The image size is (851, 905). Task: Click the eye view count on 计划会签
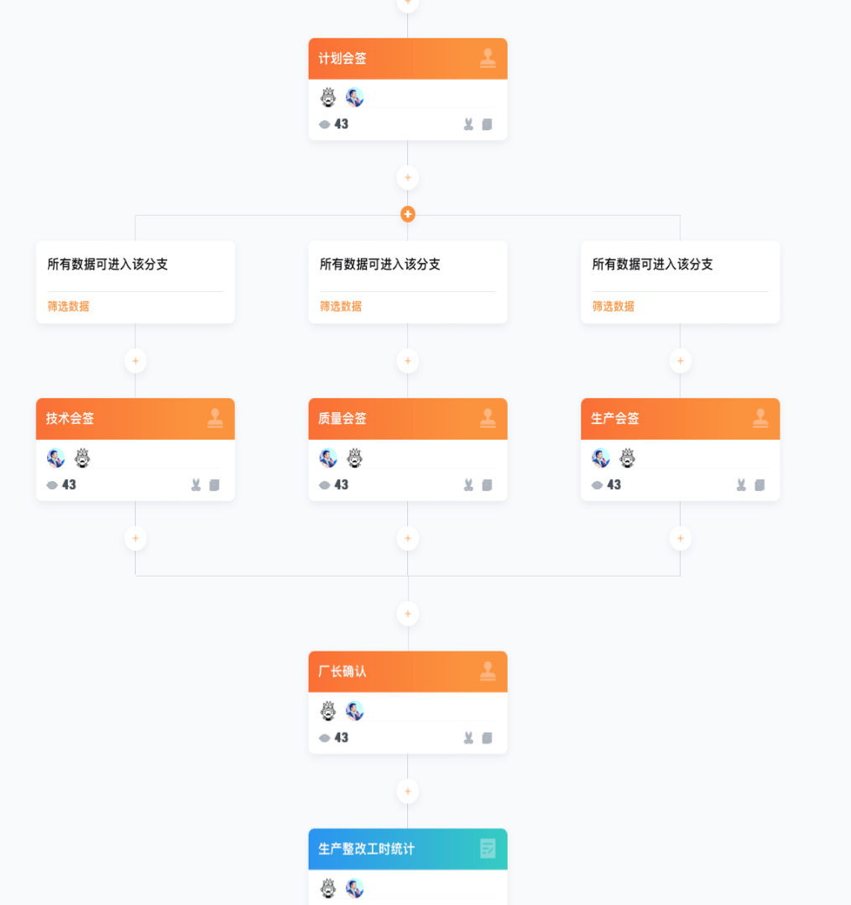[333, 124]
